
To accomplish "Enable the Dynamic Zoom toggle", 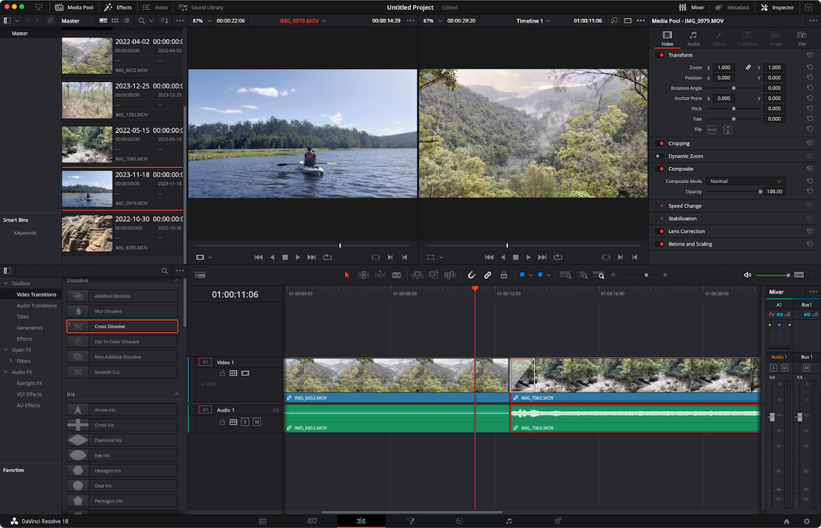I will (x=659, y=156).
